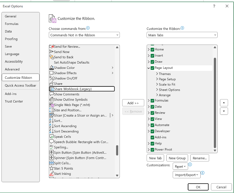The height and width of the screenshot is (193, 234).
Task: Select the Spinner (Form Control) icon
Action: (51, 158)
